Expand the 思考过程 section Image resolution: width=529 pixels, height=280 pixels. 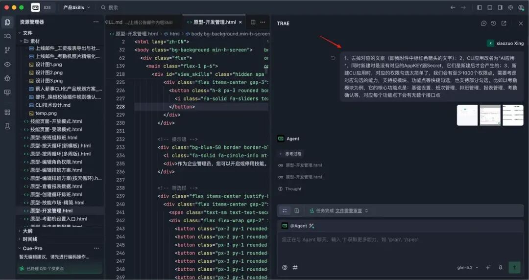click(x=290, y=154)
